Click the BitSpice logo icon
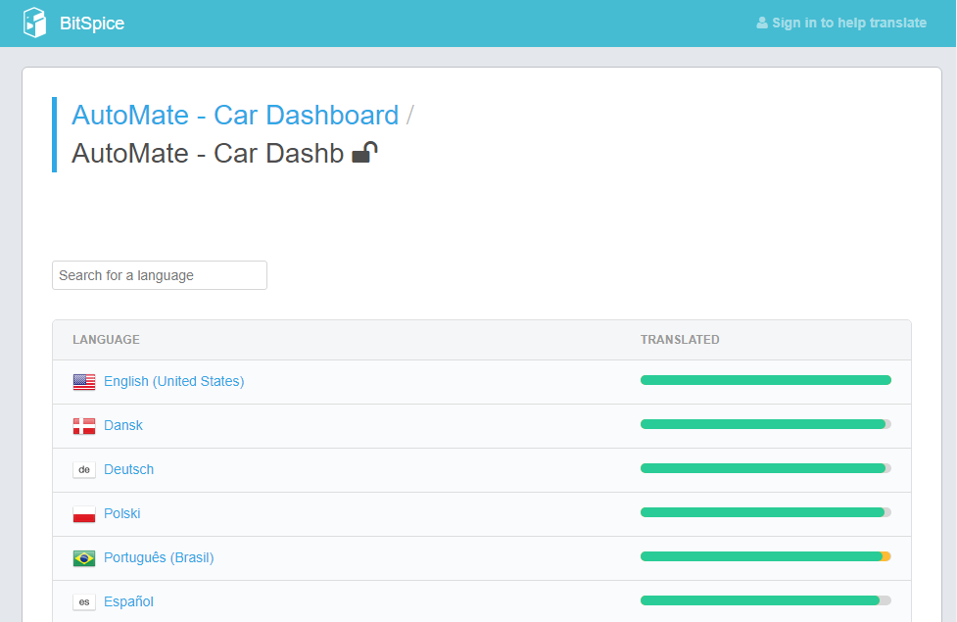The width and height of the screenshot is (957, 622). tap(35, 23)
